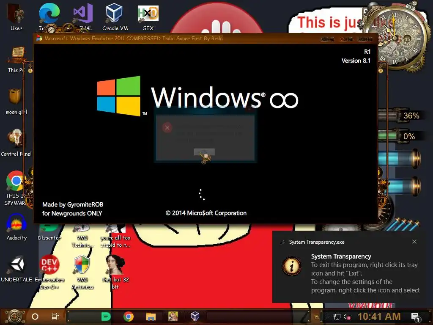
Task: Click the R1 label in the emulator
Action: coord(367,52)
